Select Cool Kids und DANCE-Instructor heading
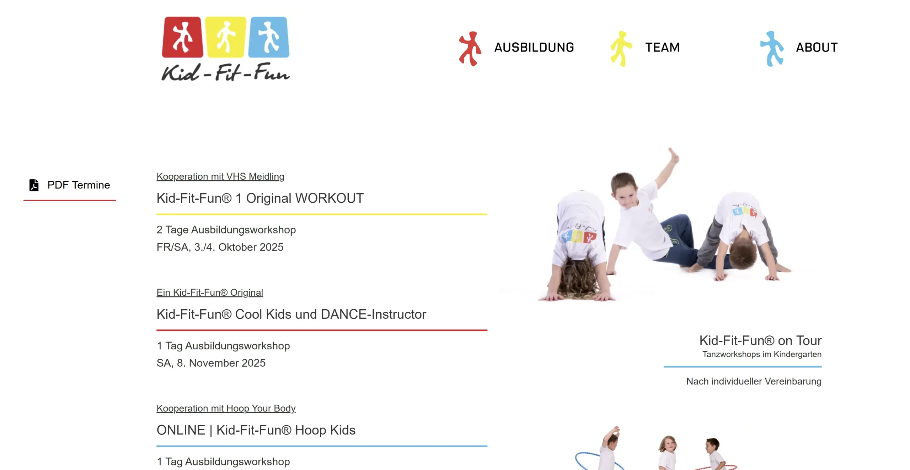 [x=291, y=314]
